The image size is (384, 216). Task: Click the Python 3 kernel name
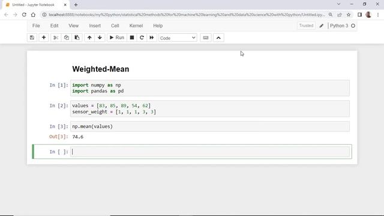coord(339,26)
